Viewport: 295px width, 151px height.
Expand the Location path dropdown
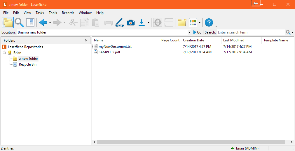(x=189, y=32)
